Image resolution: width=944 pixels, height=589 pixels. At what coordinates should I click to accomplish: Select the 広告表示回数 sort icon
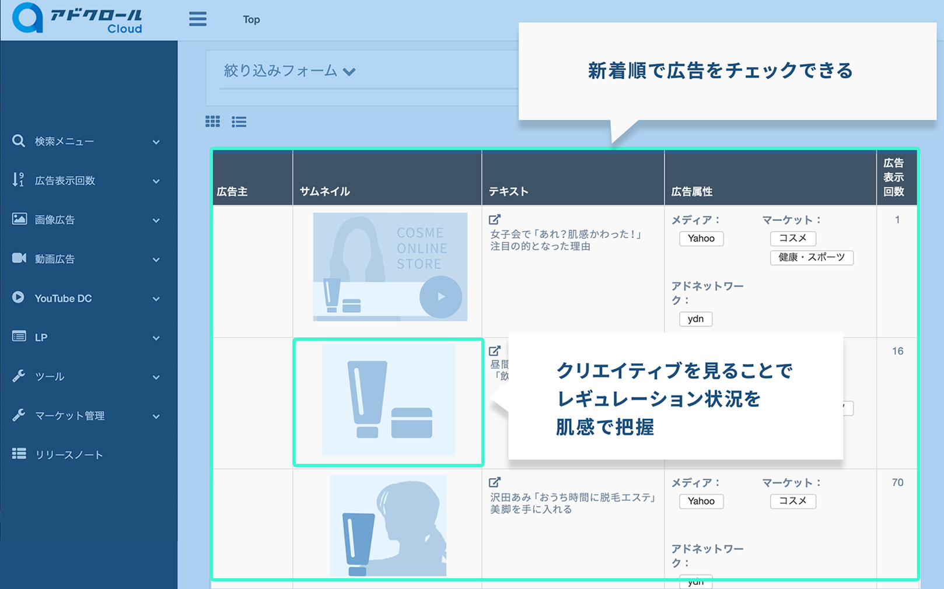pos(18,180)
